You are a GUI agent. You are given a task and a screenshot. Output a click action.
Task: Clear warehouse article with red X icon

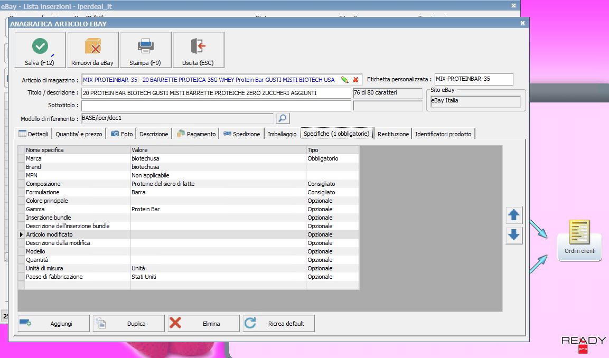click(x=355, y=80)
